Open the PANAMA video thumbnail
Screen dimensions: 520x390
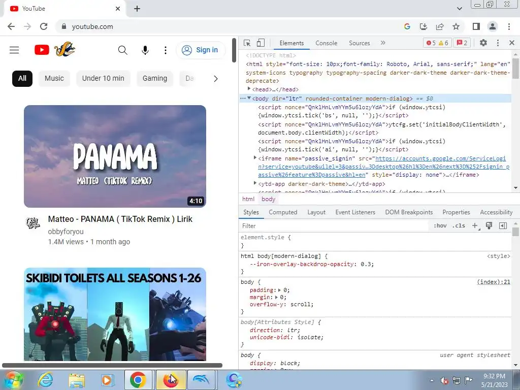point(115,156)
